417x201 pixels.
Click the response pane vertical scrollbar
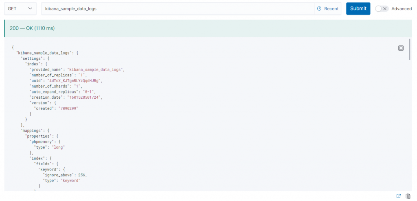(410, 49)
